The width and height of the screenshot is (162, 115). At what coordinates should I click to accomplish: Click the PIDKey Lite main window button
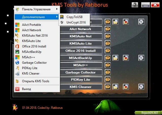point(81,80)
